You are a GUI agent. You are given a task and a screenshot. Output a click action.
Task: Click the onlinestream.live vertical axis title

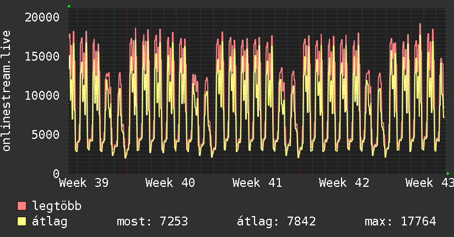tap(6, 91)
